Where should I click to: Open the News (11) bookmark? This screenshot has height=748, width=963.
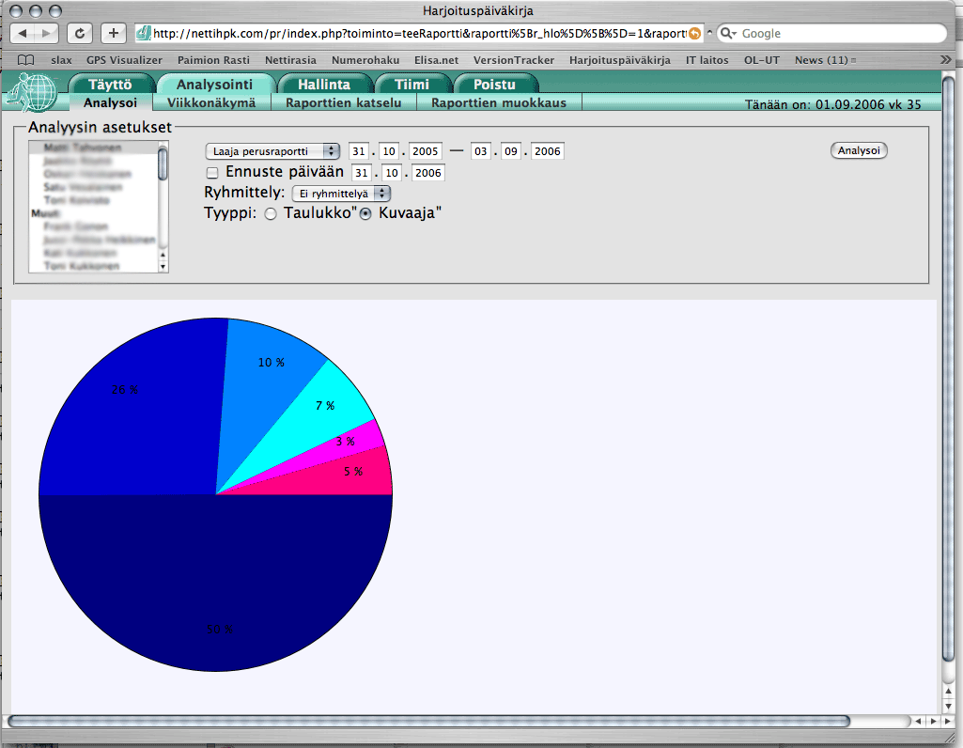pos(825,60)
